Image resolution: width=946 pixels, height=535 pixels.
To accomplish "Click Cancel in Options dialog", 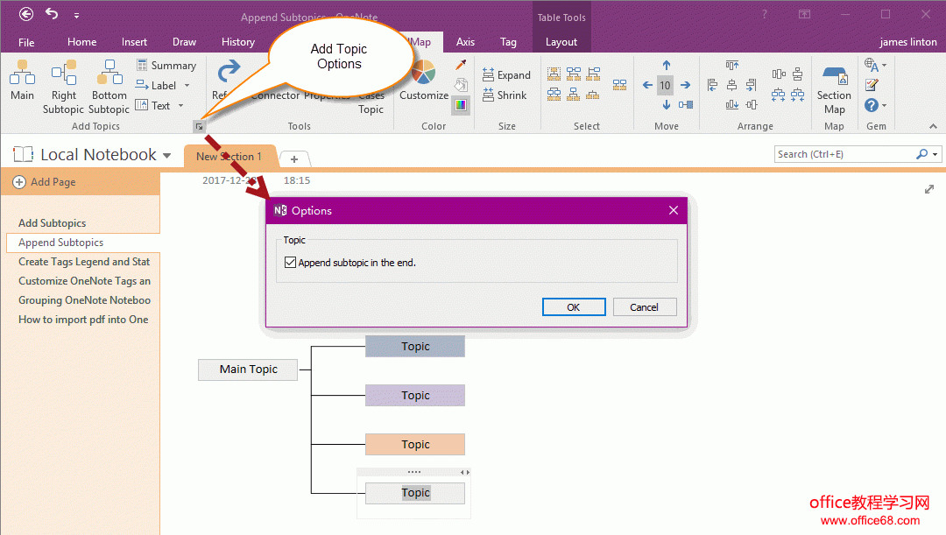I will point(644,306).
